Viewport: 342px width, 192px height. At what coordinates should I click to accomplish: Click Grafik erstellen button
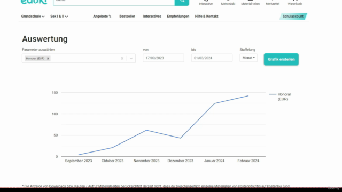(x=281, y=59)
